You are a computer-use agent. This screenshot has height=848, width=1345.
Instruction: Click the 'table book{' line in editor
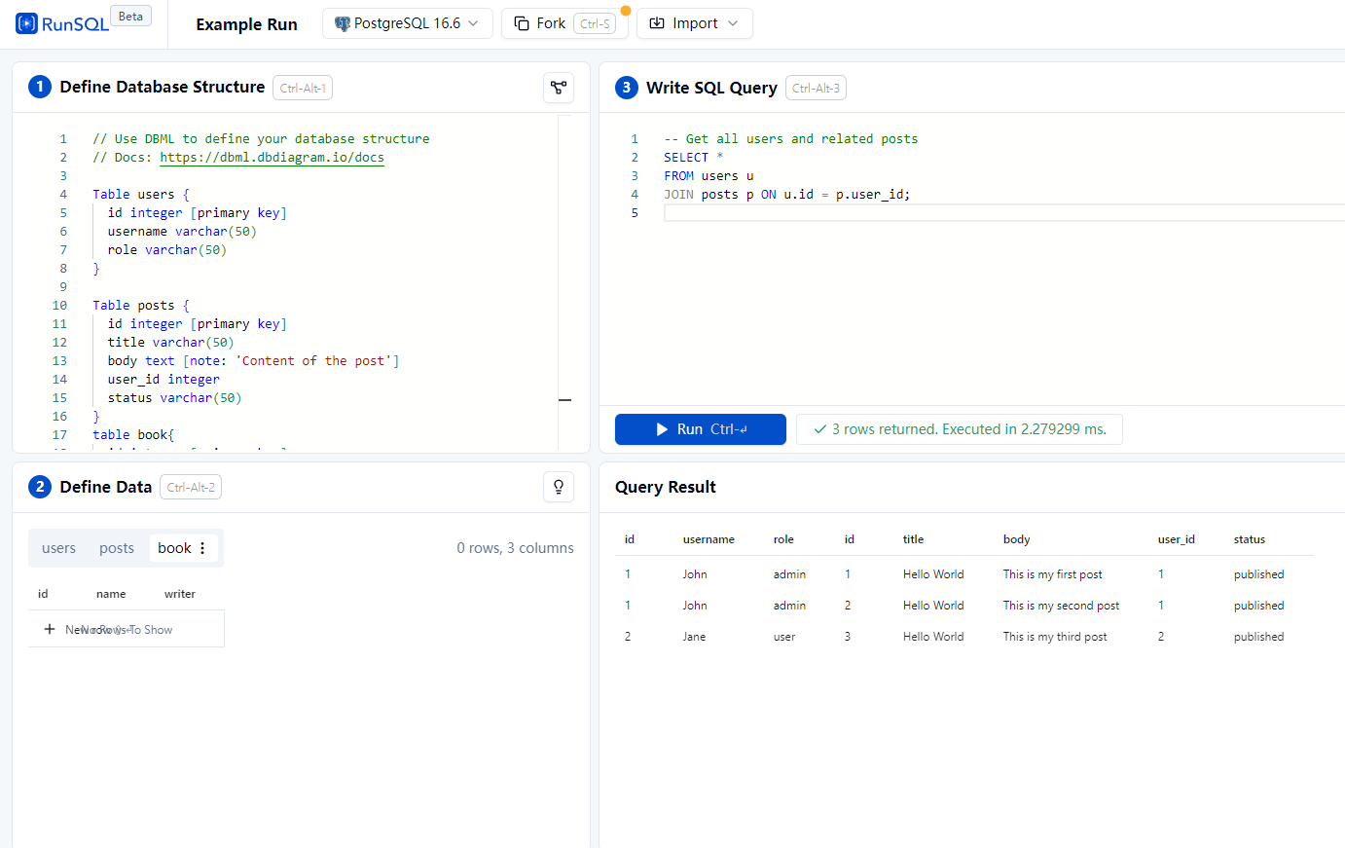[133, 435]
